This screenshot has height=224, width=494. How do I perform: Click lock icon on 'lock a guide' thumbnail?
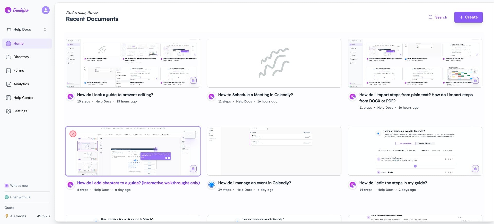pyautogui.click(x=193, y=81)
